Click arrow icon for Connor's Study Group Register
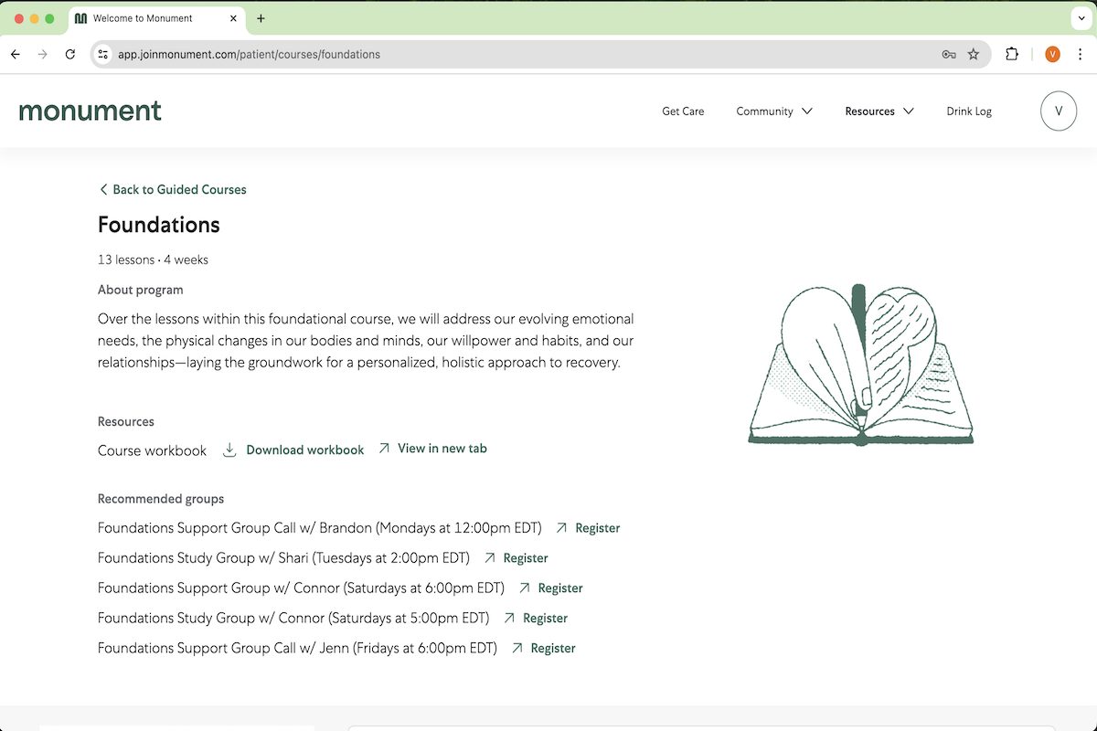The height and width of the screenshot is (731, 1097). coord(510,618)
